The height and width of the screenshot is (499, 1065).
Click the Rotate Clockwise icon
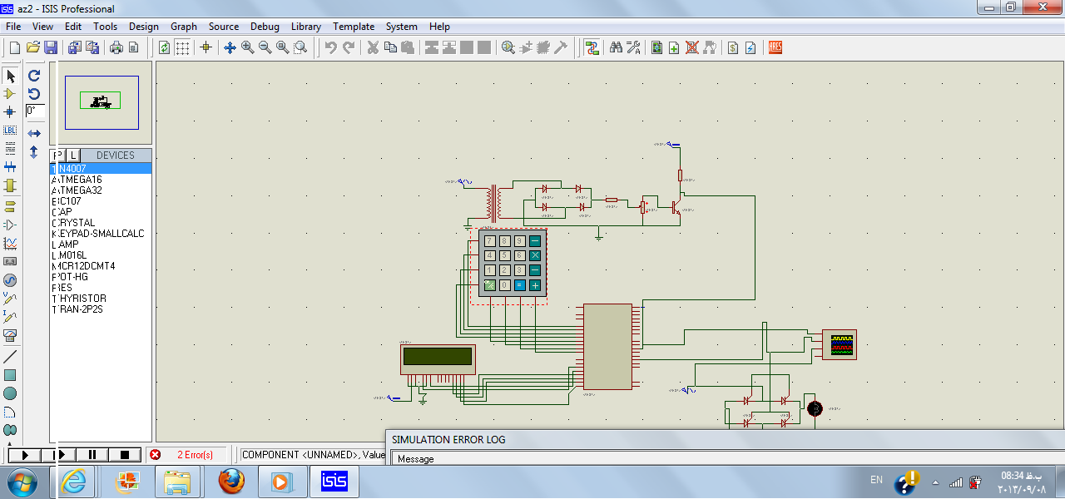[x=34, y=75]
